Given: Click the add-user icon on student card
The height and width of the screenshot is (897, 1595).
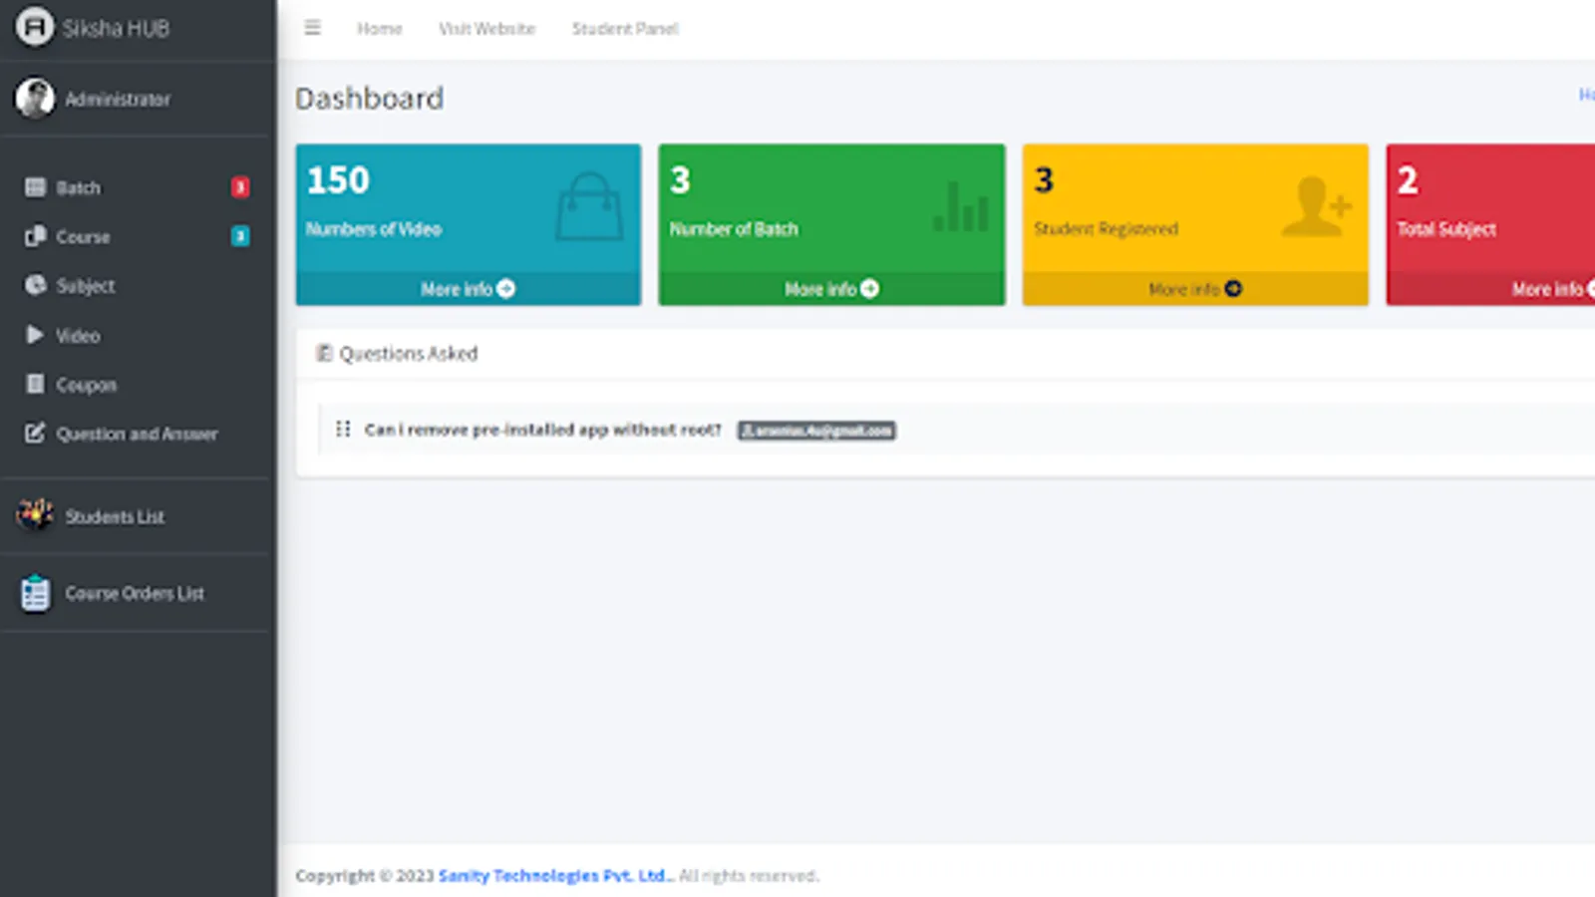Looking at the screenshot, I should point(1316,206).
